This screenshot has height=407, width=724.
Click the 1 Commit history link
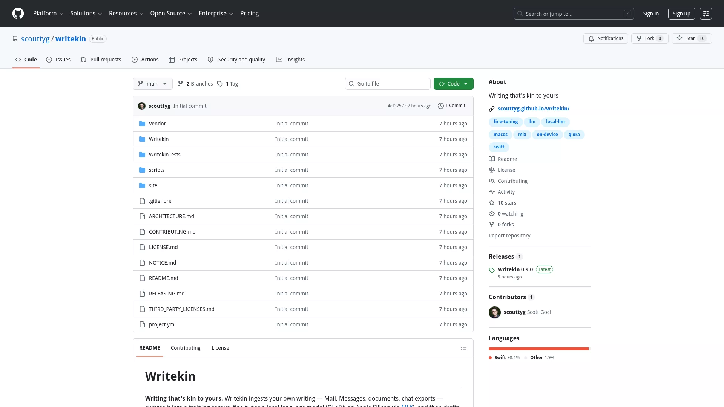(452, 106)
